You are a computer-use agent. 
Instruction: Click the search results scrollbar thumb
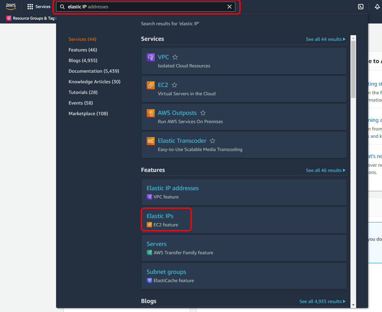(353, 69)
